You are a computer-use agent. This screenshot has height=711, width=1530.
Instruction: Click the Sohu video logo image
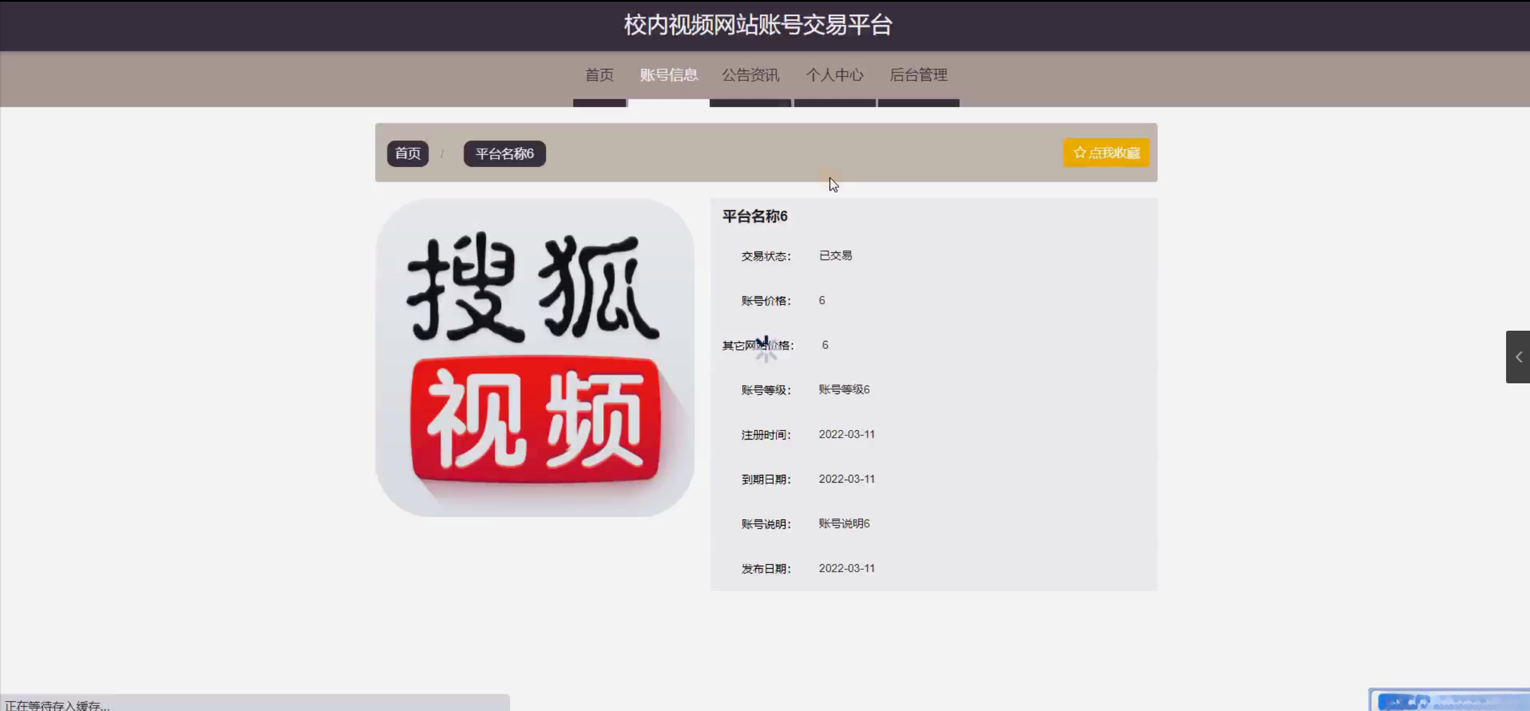click(x=535, y=358)
